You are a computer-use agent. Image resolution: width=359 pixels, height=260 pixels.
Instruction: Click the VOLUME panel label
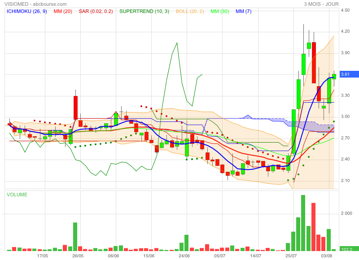(x=17, y=195)
